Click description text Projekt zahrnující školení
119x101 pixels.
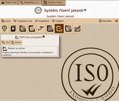pyautogui.click(x=28, y=54)
